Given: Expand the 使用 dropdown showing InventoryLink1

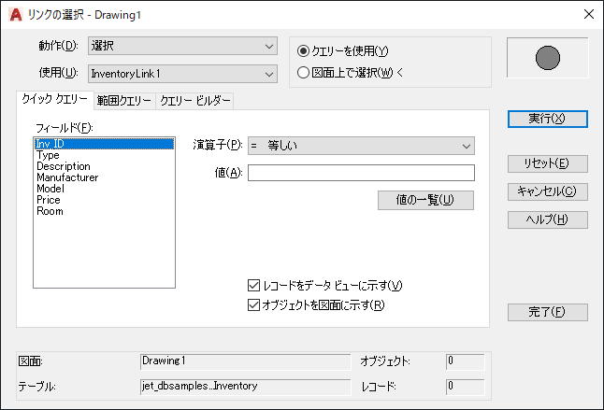Looking at the screenshot, I should [182, 74].
